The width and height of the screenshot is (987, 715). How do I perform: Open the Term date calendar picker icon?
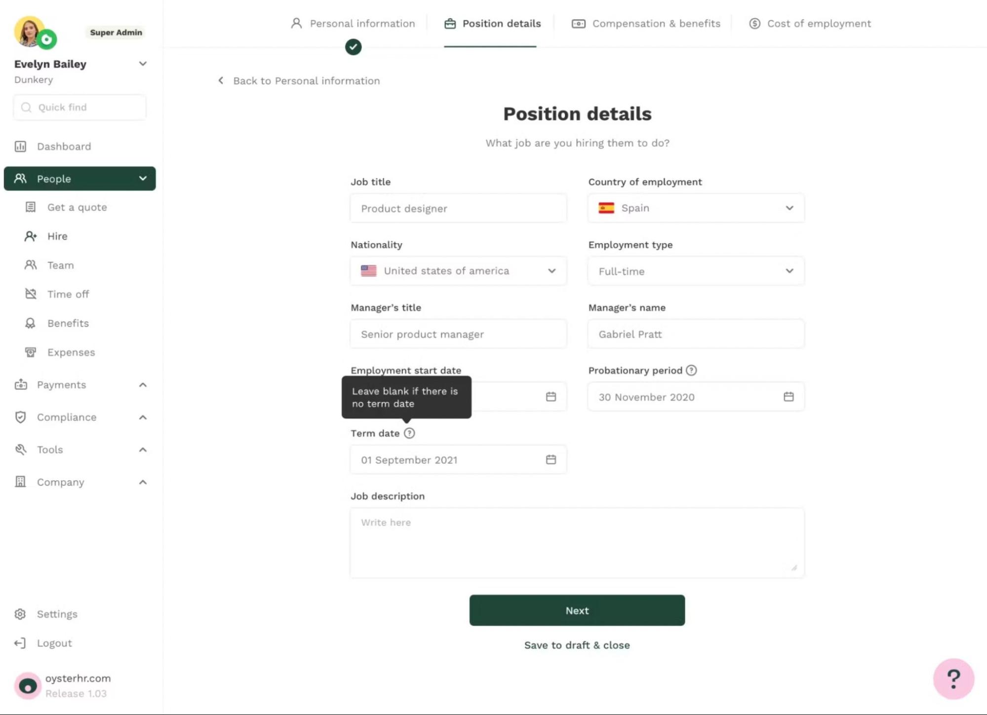(x=551, y=459)
